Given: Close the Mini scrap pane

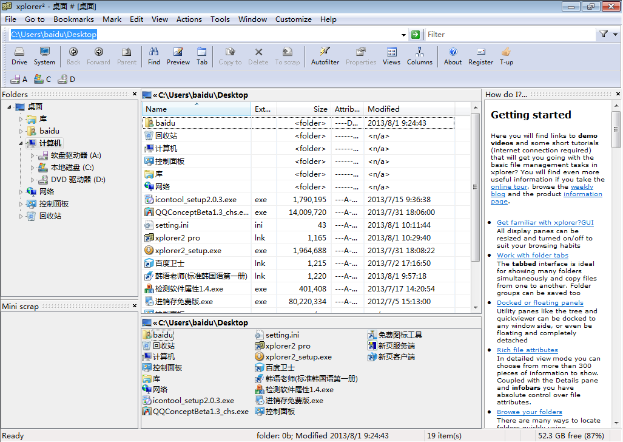Looking at the screenshot, I should [135, 305].
